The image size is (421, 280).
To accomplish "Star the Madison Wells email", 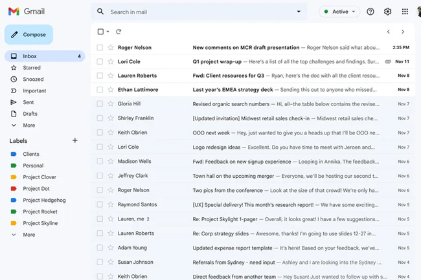I will (x=111, y=161).
